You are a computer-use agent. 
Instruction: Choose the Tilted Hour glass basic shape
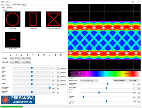pos(54,19)
